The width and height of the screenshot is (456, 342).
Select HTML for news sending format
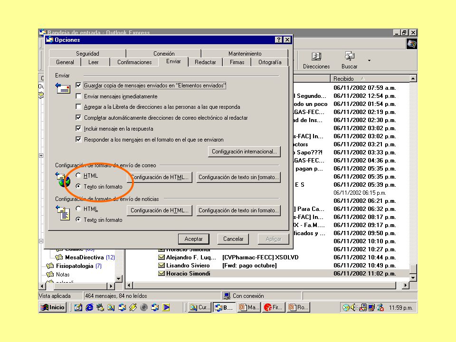pos(78,209)
